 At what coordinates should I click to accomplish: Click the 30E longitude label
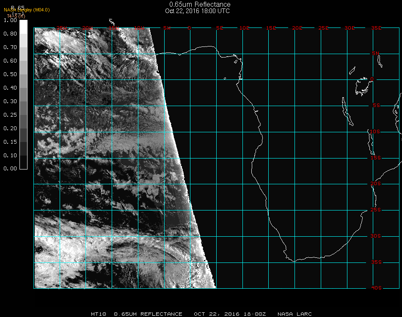(x=350, y=28)
